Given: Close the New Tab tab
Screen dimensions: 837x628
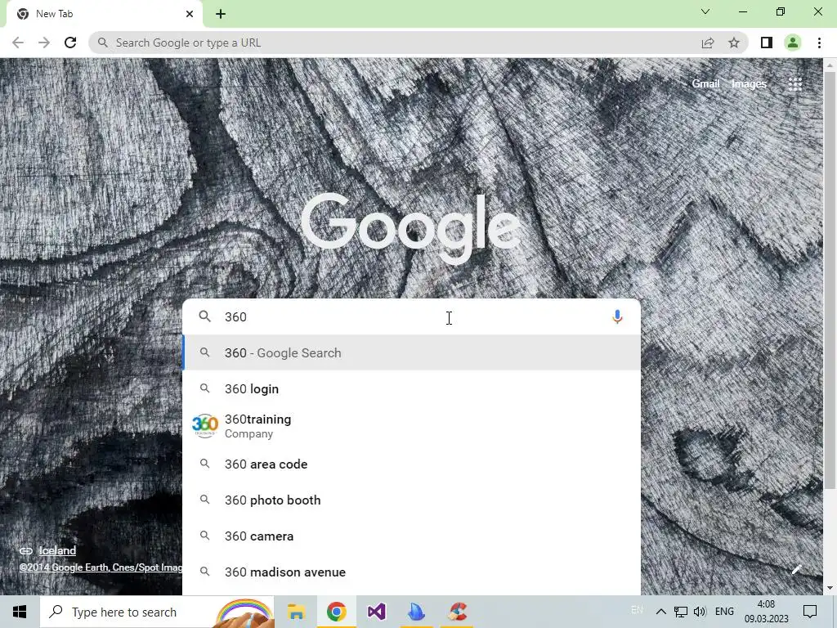Looking at the screenshot, I should point(190,14).
